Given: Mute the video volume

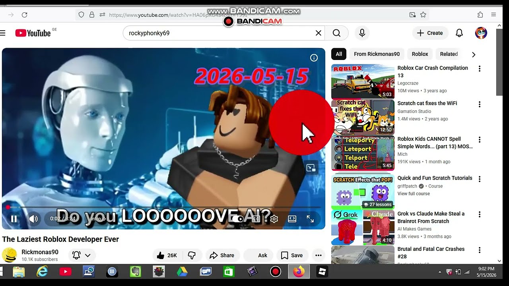Looking at the screenshot, I should tap(34, 219).
